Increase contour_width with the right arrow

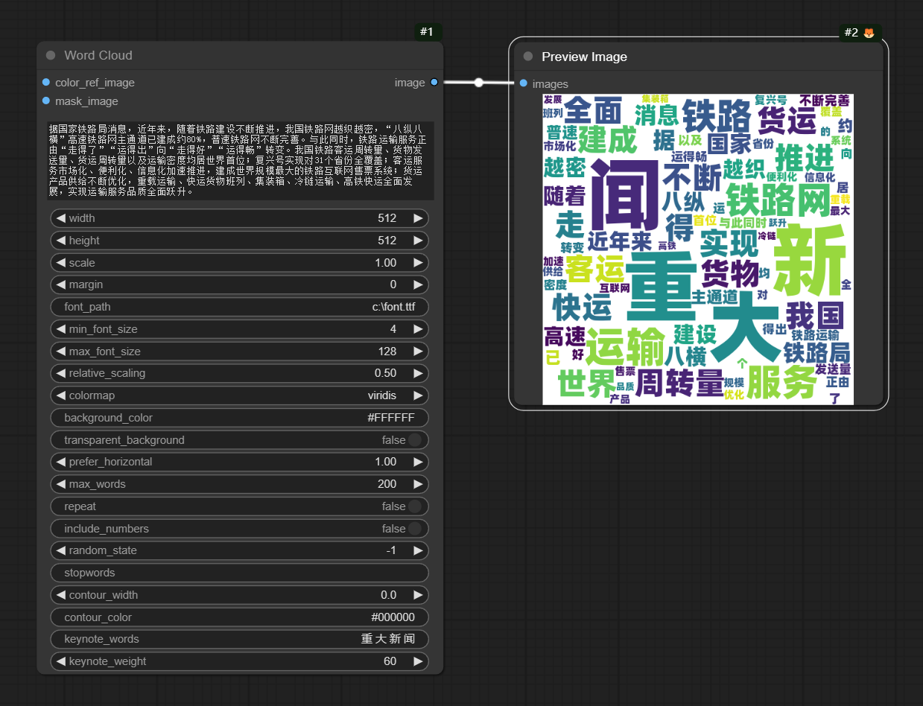coord(419,595)
